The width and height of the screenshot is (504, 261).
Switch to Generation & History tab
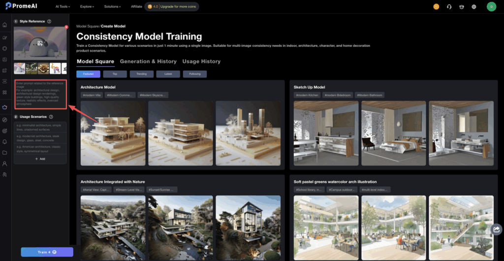[x=148, y=62]
